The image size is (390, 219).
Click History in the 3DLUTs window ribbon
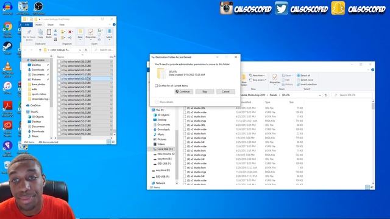pyautogui.click(x=287, y=85)
